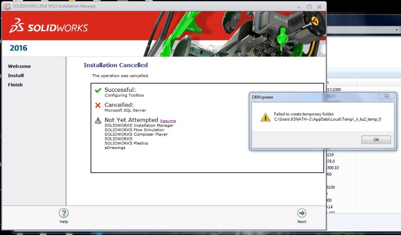Click the 'Successful:' status label
The height and width of the screenshot is (235, 401).
pyautogui.click(x=120, y=90)
